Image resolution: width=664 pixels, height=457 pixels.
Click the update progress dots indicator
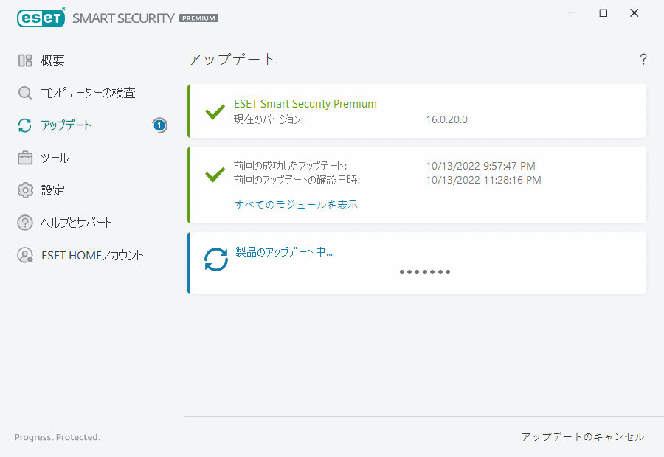pos(425,272)
